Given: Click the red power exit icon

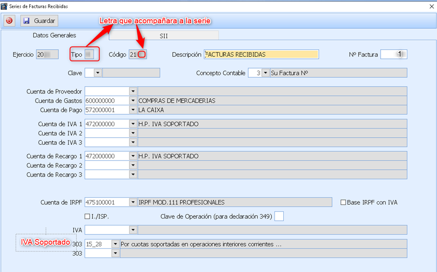Looking at the screenshot, I should 9,21.
